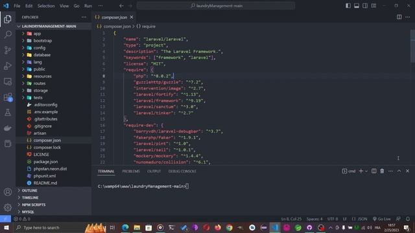This screenshot has height=233, width=415.
Task: Open Extensions view with update badge
Action: click(x=8, y=97)
